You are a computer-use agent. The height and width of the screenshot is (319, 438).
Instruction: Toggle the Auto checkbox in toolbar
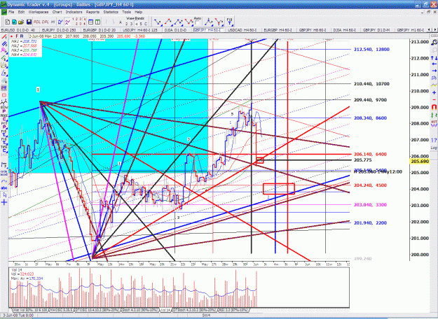coord(197,23)
